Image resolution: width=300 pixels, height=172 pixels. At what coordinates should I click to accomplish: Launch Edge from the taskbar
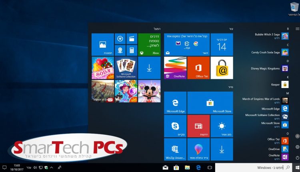[x=198, y=168]
